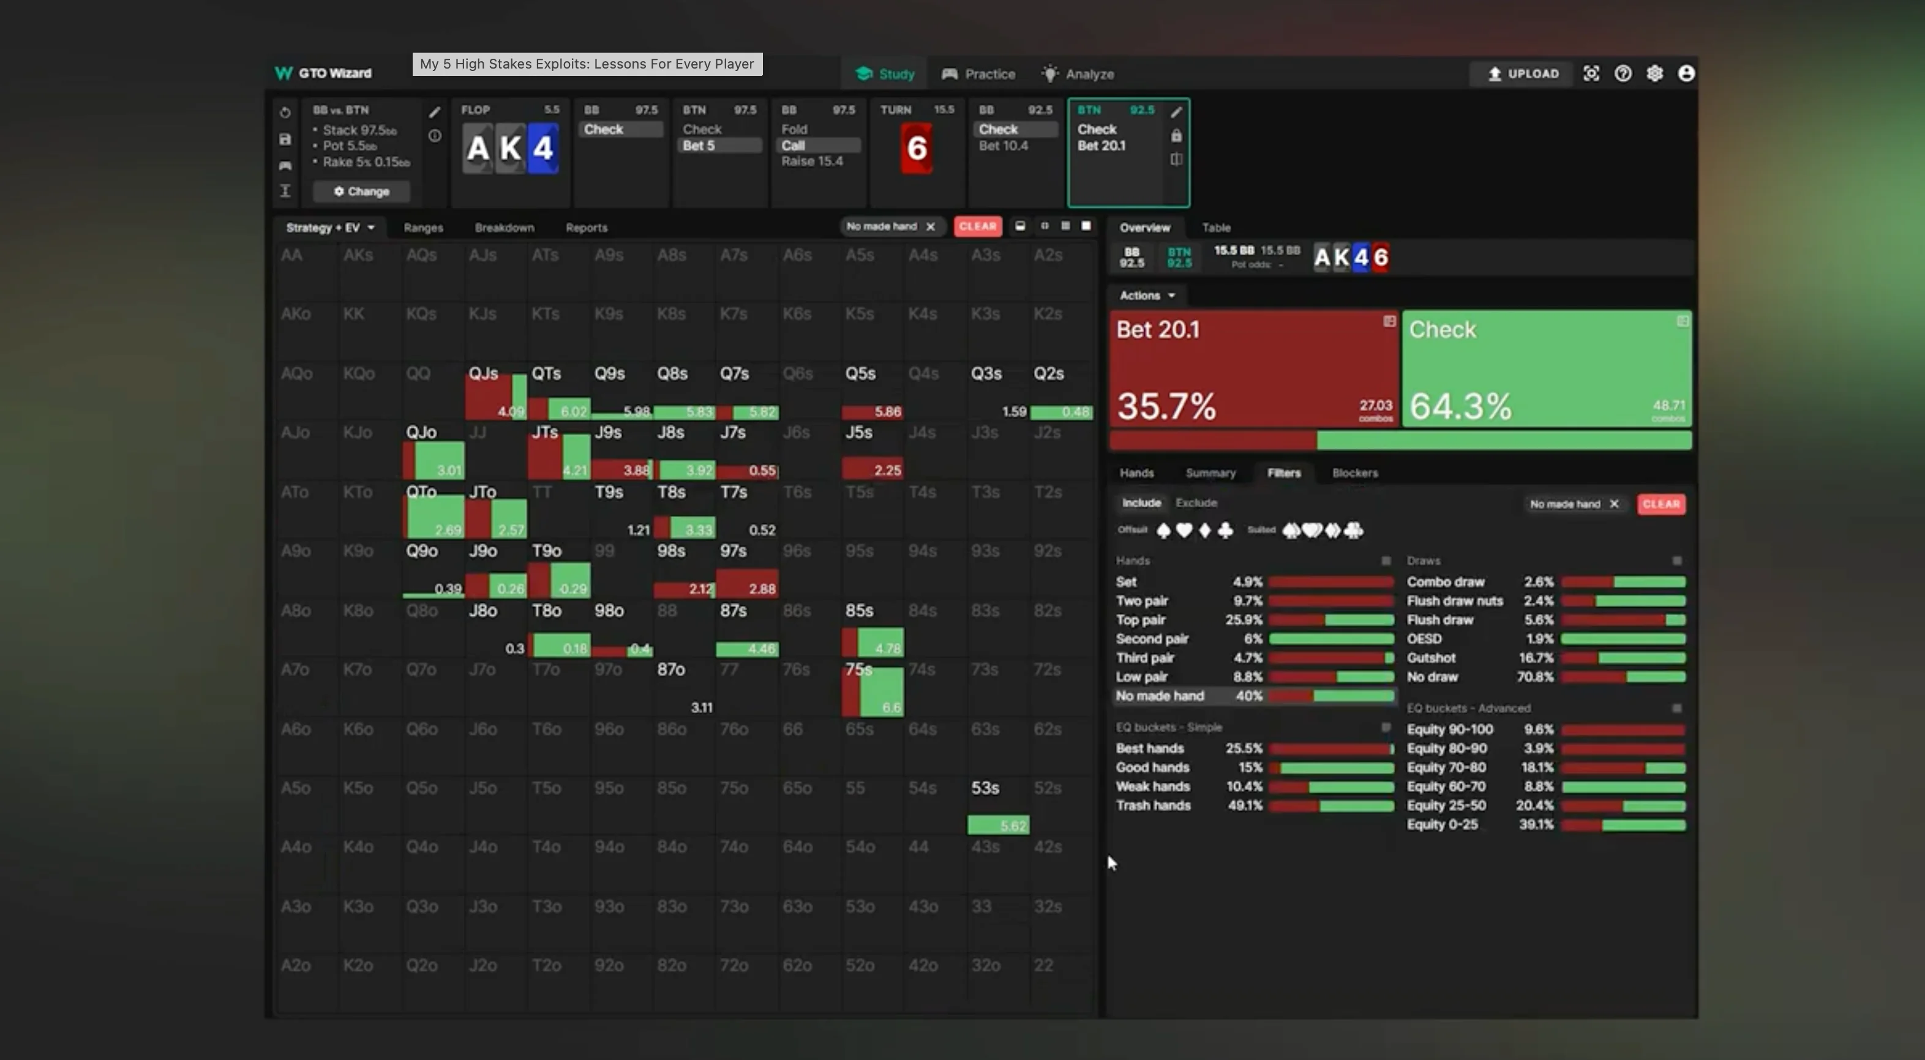1925x1060 pixels.
Task: Click the lock icon on BTN action card
Action: pyautogui.click(x=1176, y=135)
